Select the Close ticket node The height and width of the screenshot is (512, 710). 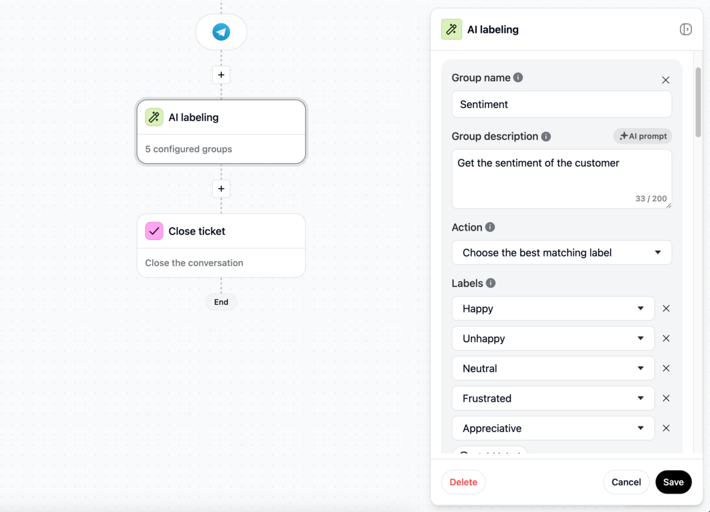pos(221,245)
